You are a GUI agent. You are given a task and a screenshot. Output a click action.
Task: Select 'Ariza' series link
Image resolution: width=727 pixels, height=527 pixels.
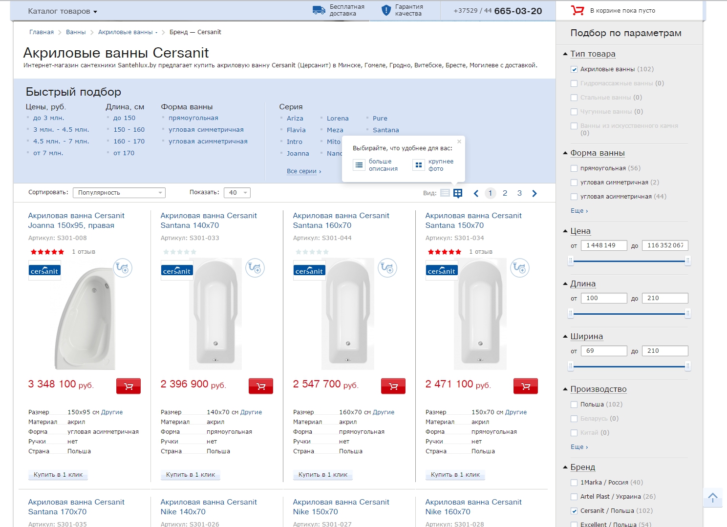(x=295, y=119)
